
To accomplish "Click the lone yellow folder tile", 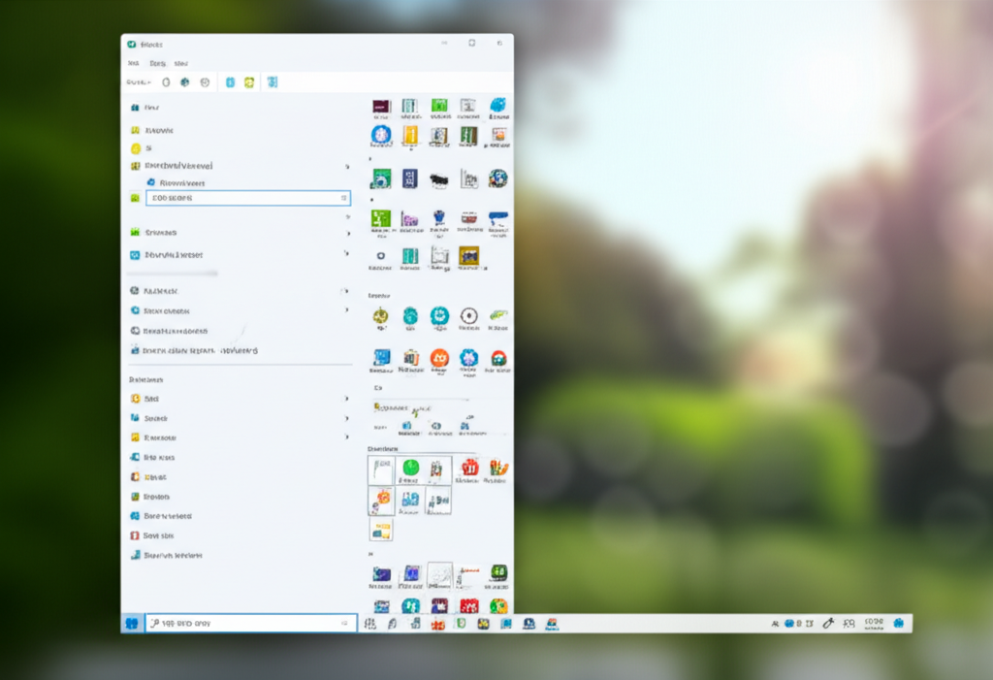I will 381,530.
